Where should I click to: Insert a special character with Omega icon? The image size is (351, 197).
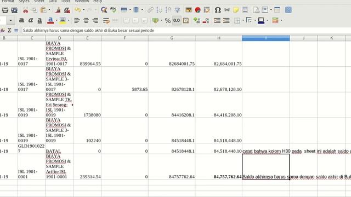[218, 10]
